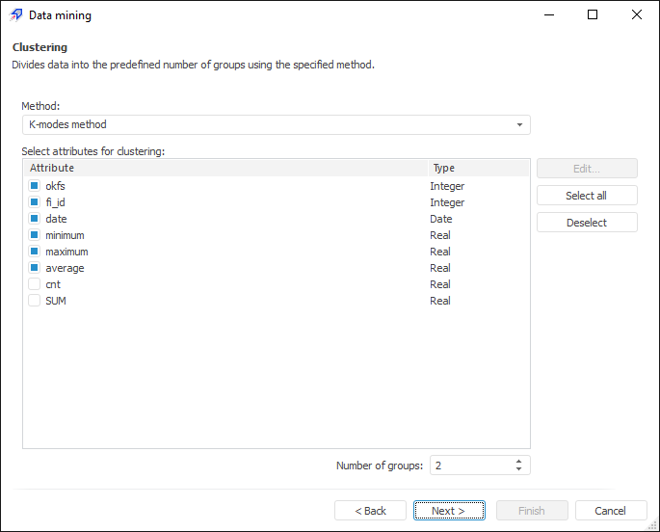This screenshot has width=660, height=532.
Task: Decrease number of groups with down arrow
Action: click(x=519, y=469)
